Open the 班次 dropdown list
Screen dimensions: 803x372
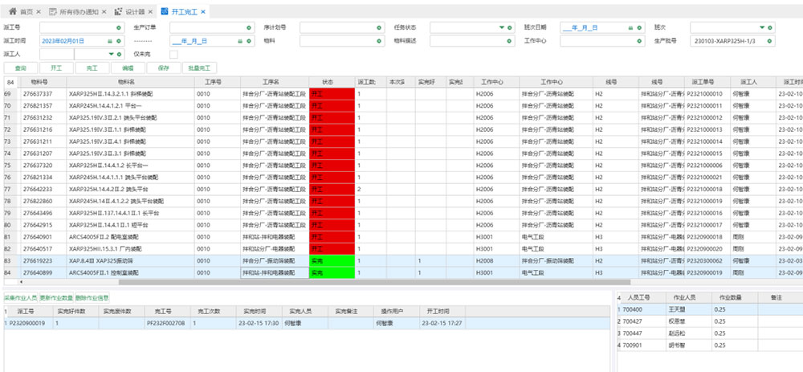coord(760,27)
